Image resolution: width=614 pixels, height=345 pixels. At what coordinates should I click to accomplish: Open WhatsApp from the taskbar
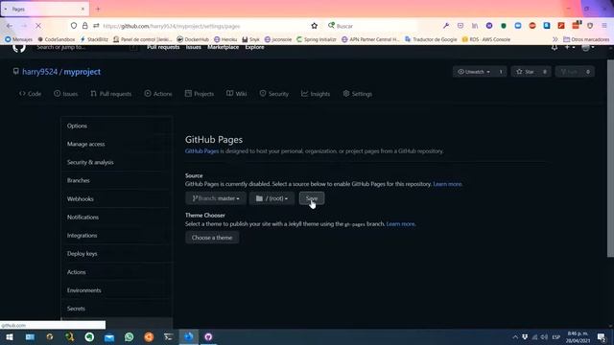click(129, 336)
